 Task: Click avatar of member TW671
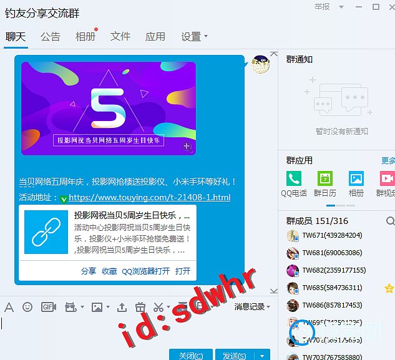tap(293, 236)
